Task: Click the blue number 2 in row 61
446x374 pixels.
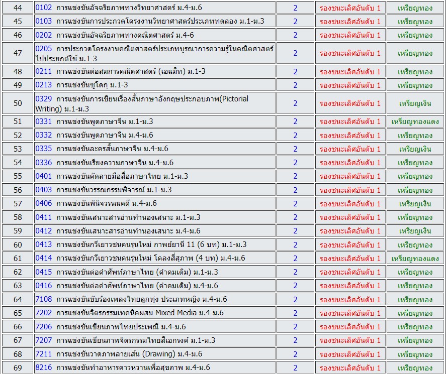Action: point(295,259)
